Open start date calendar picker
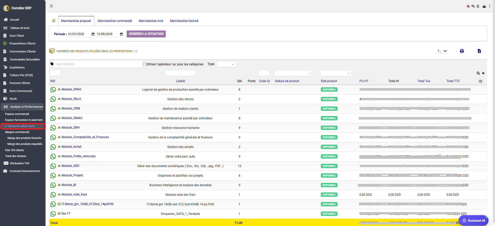Viewport: 495px width, 226px height. click(93, 34)
